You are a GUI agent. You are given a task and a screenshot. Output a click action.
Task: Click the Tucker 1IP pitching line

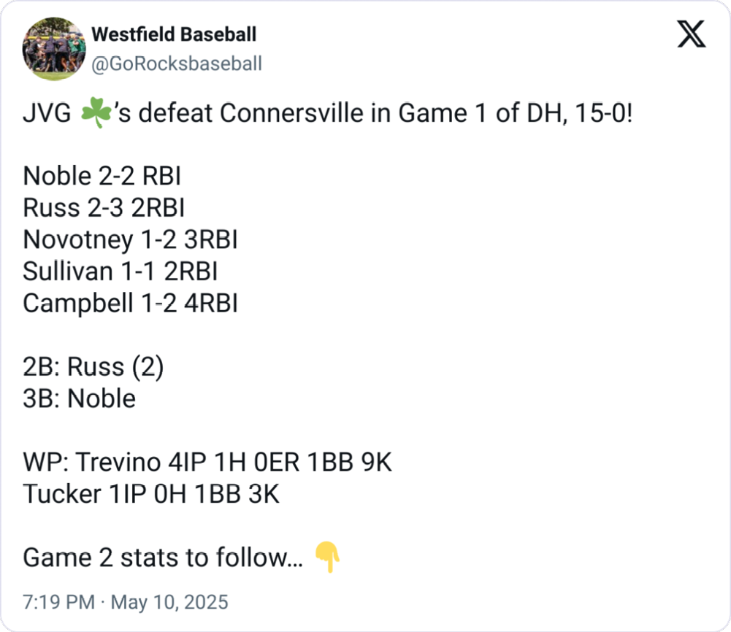(151, 494)
